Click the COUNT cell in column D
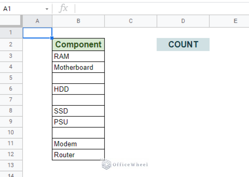Screen dimensions: 249x177 pos(183,45)
